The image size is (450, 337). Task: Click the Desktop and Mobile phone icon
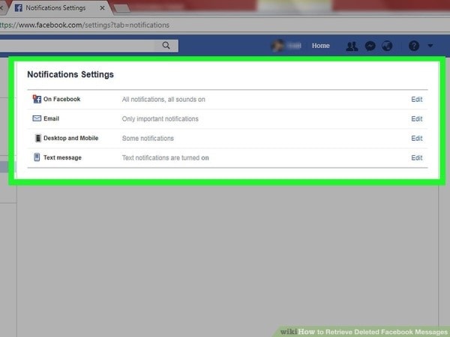coord(38,138)
